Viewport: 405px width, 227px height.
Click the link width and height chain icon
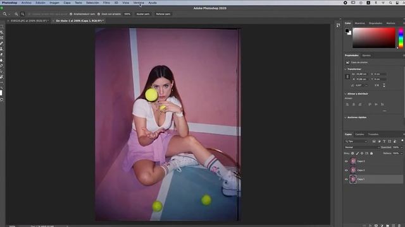pos(347,76)
